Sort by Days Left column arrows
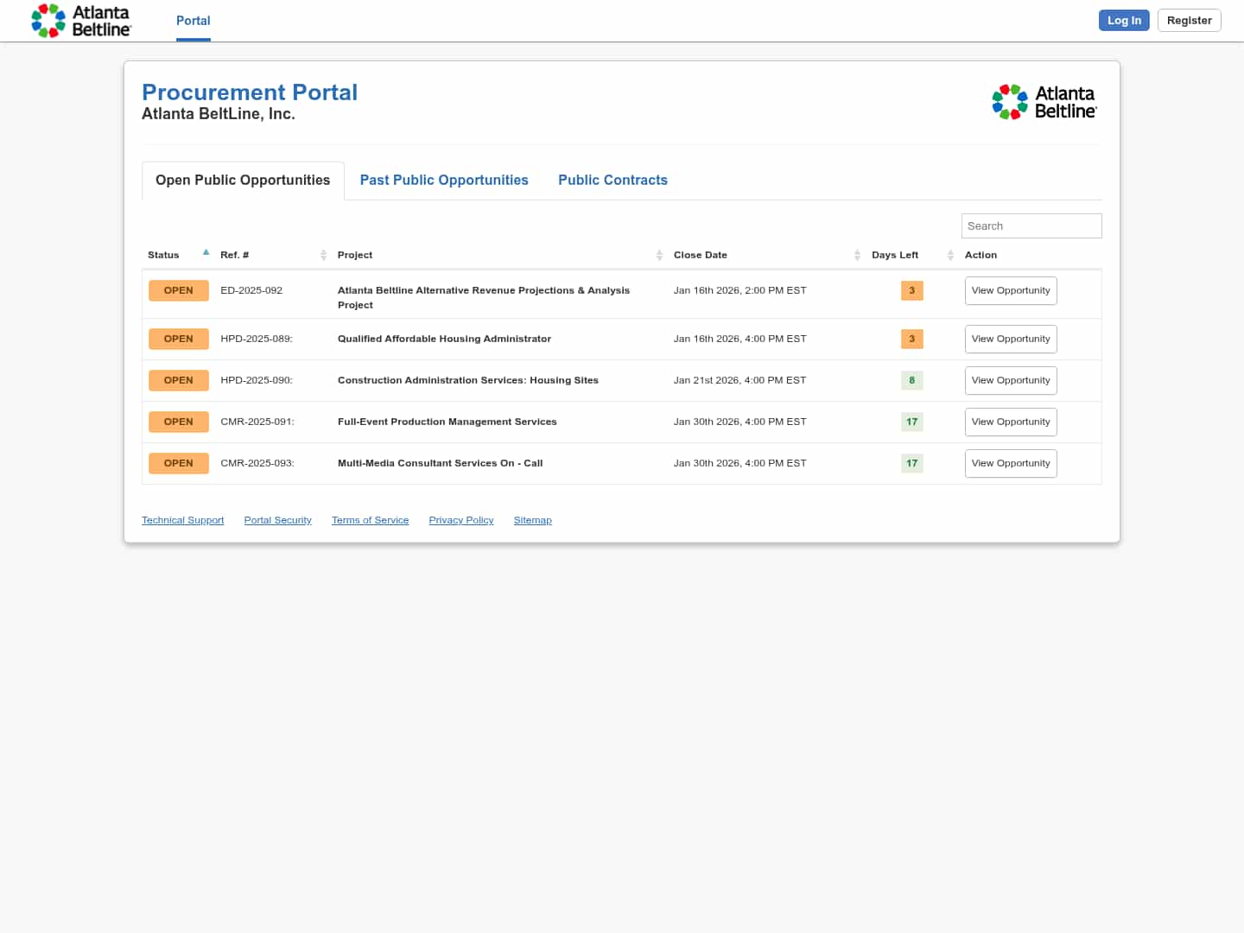 click(950, 255)
